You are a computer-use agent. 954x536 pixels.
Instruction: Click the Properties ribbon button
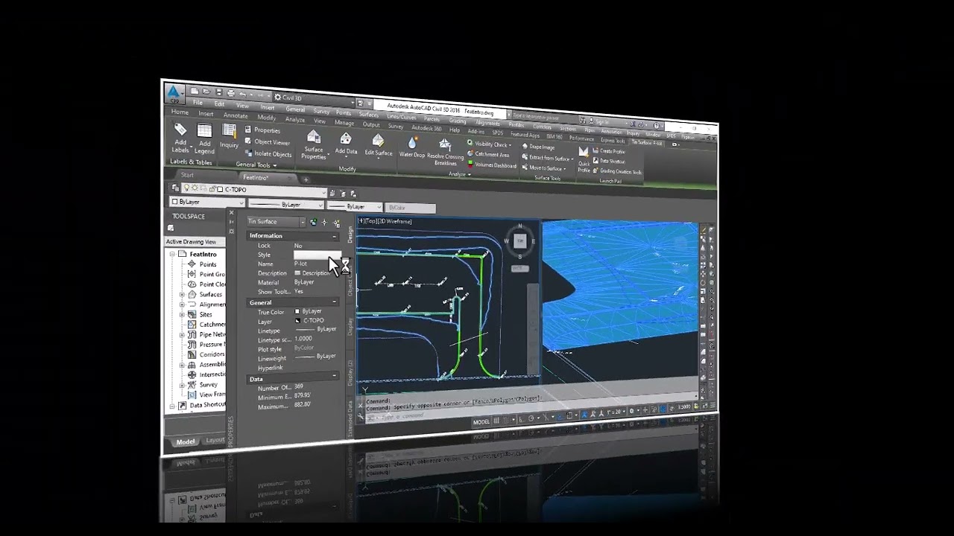(x=262, y=130)
